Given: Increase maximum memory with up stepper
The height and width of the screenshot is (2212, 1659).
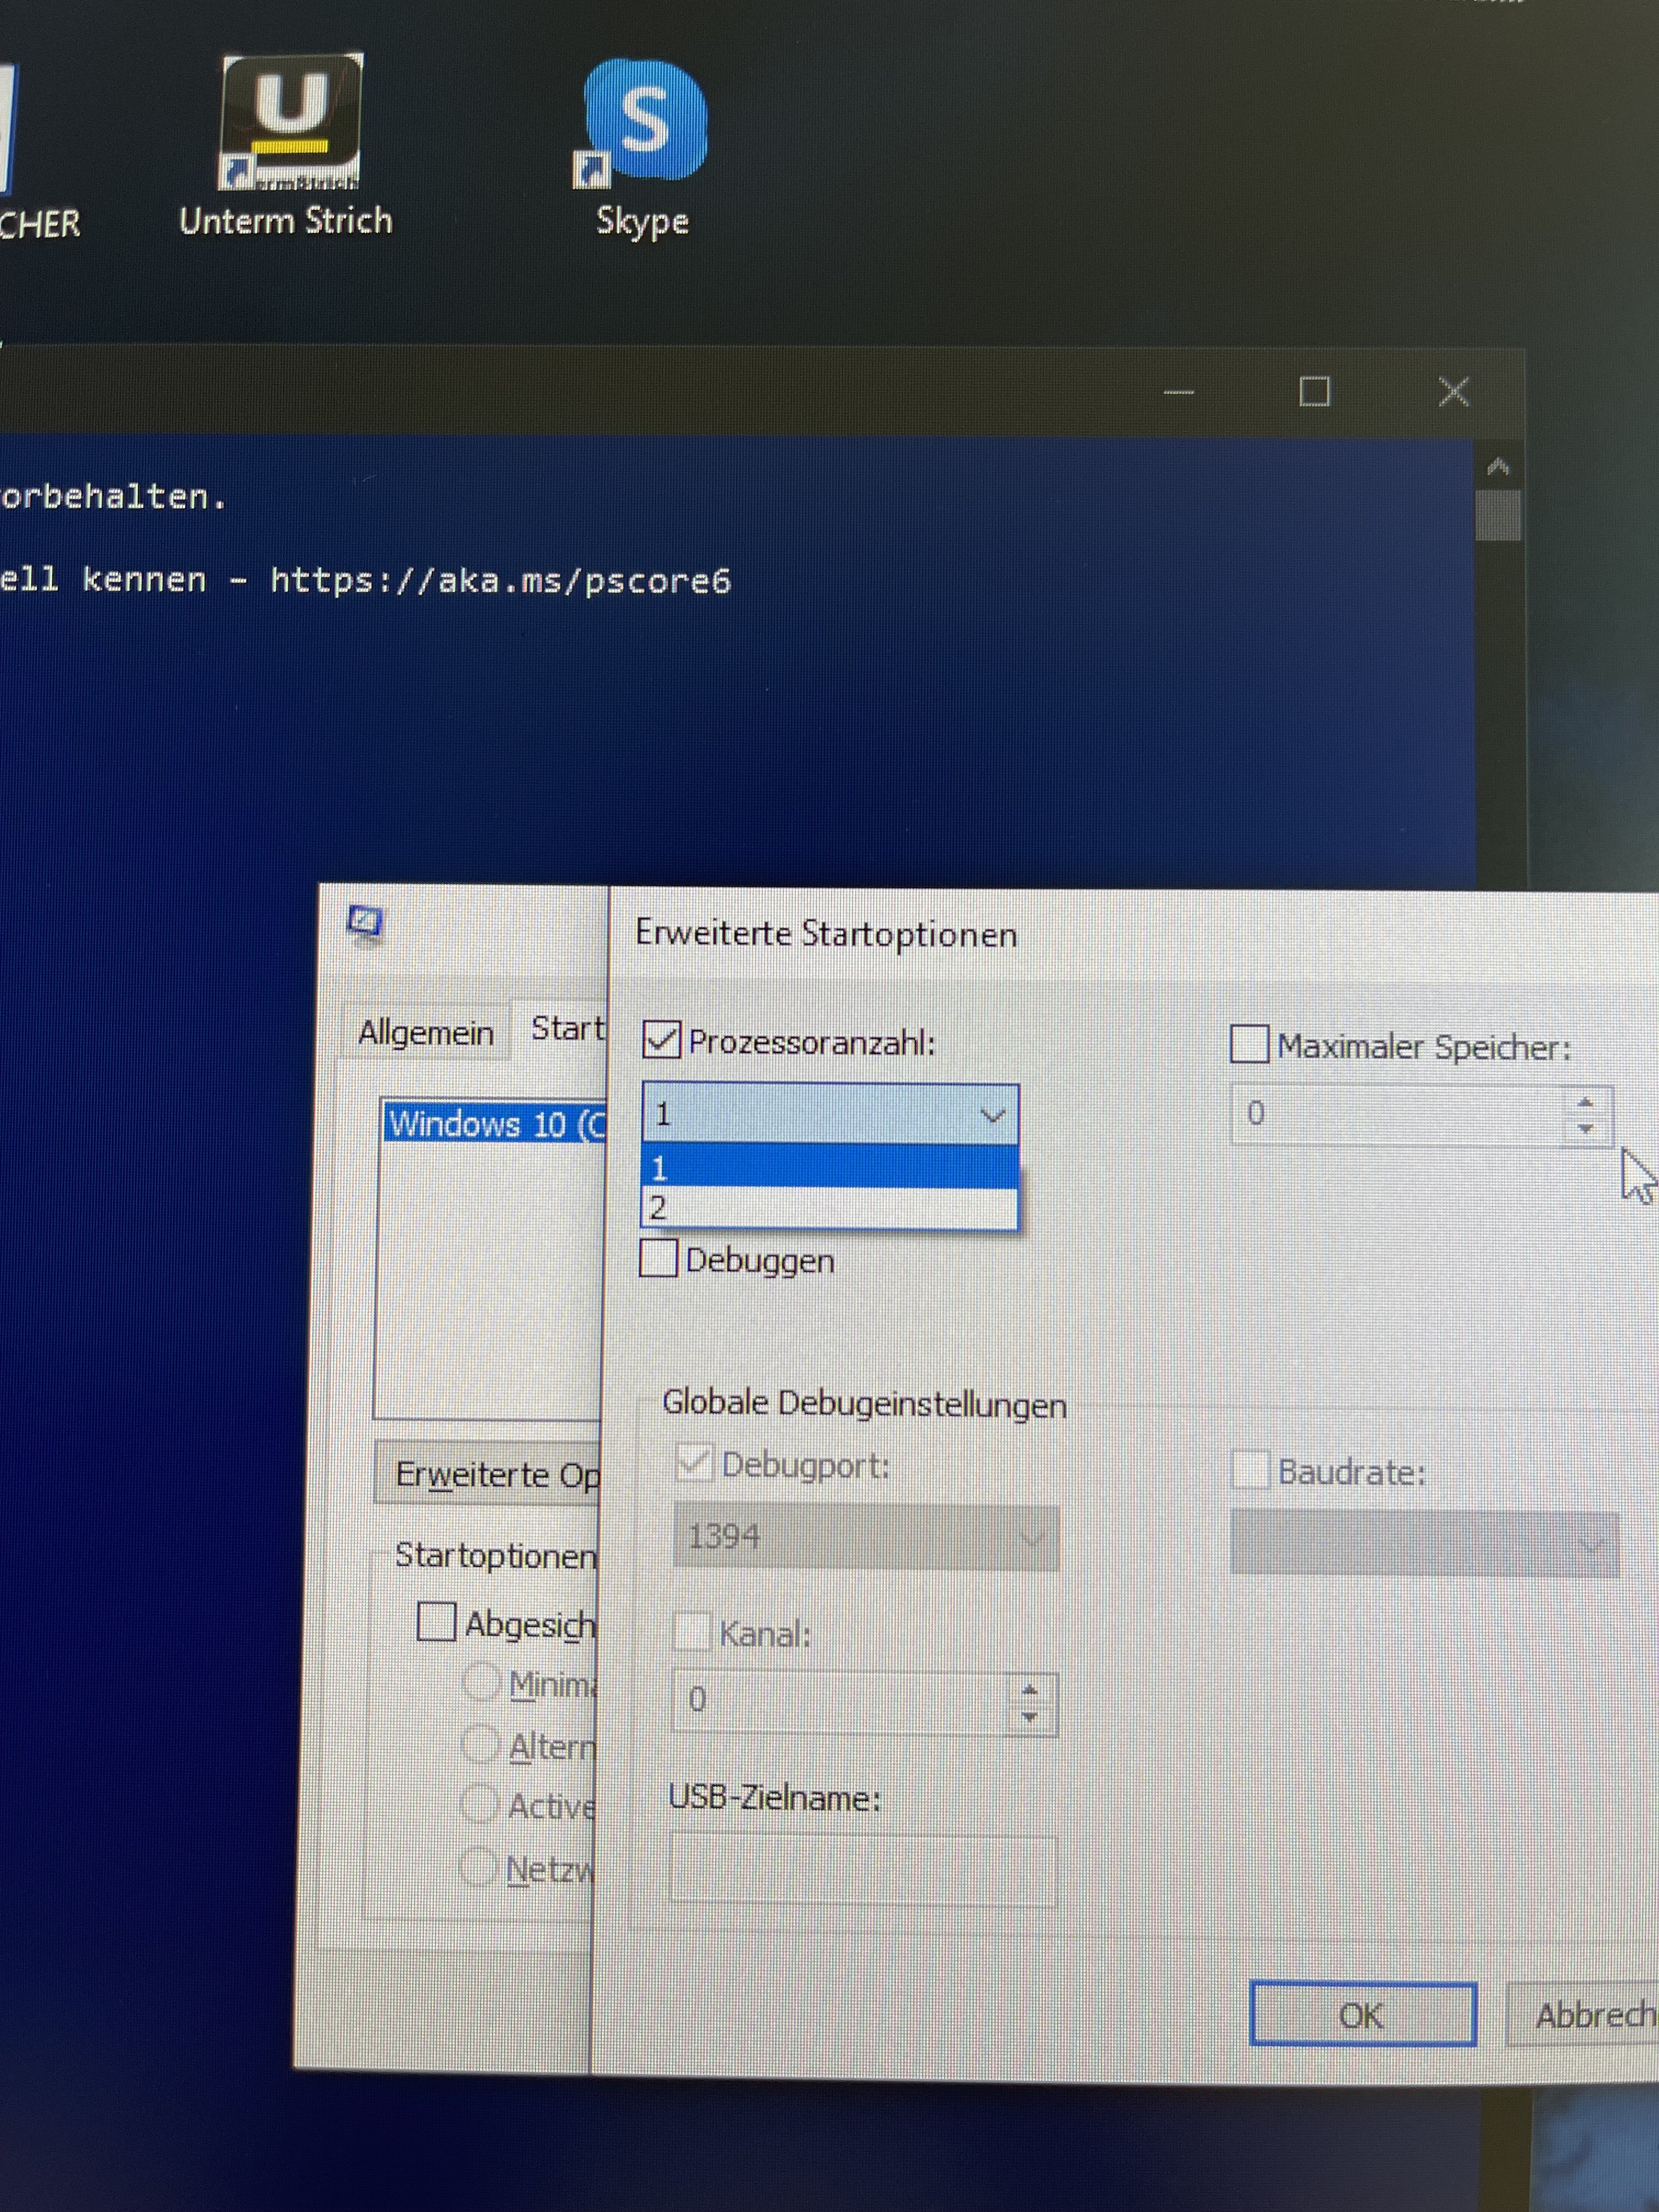Looking at the screenshot, I should coord(1585,1101).
